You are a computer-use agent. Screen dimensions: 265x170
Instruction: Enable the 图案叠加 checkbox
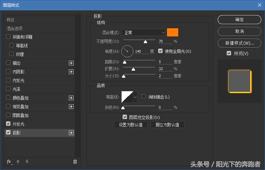8,115
